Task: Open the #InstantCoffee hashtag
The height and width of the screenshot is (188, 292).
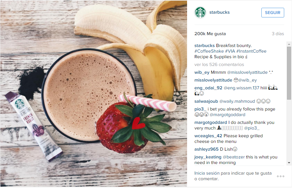Action: click(x=251, y=51)
